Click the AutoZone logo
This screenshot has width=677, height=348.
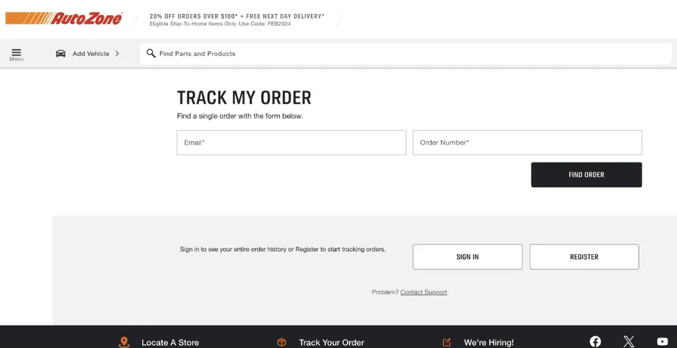point(63,18)
